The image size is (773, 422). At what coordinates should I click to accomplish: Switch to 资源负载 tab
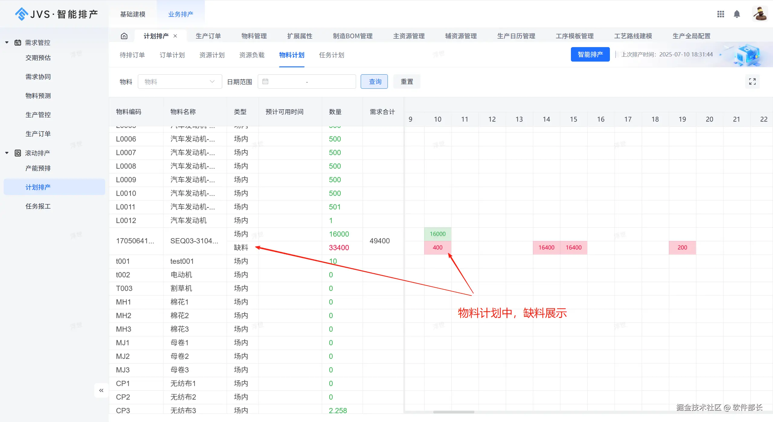click(252, 55)
